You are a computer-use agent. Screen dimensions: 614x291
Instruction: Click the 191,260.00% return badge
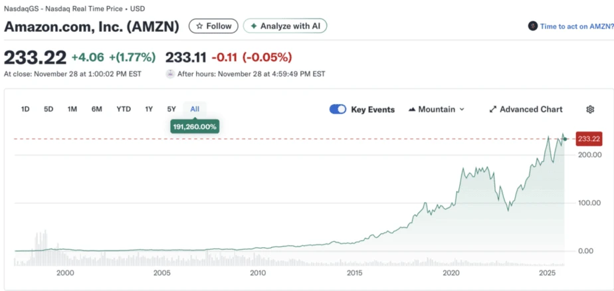click(x=195, y=126)
